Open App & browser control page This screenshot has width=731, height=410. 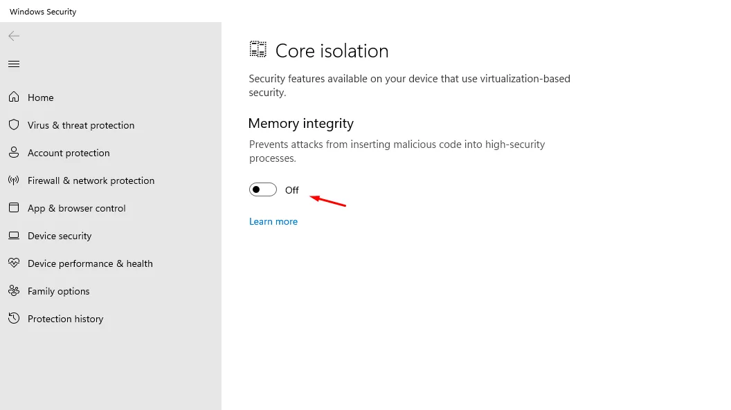(76, 208)
